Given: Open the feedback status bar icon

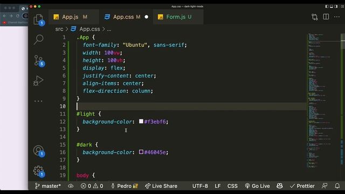Looking at the screenshot, I should pyautogui.click(x=325, y=186).
